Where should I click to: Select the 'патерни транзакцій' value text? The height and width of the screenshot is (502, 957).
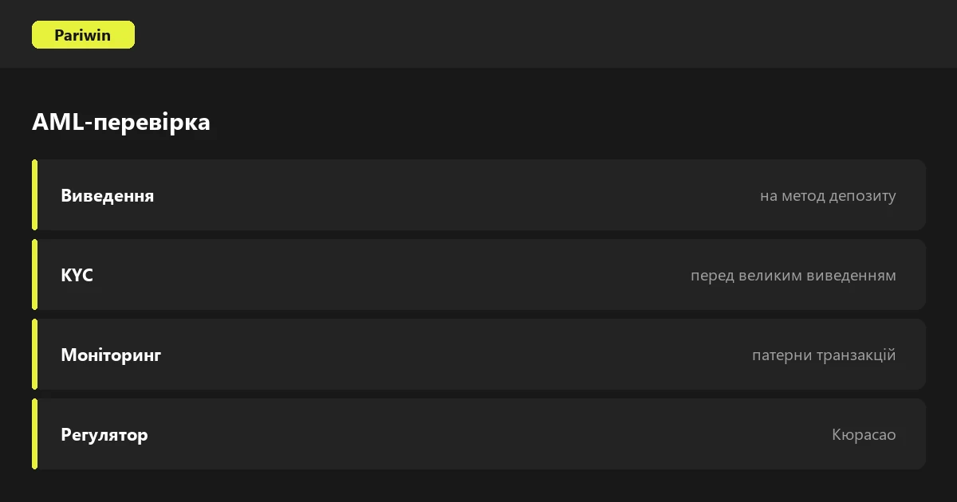pos(824,355)
